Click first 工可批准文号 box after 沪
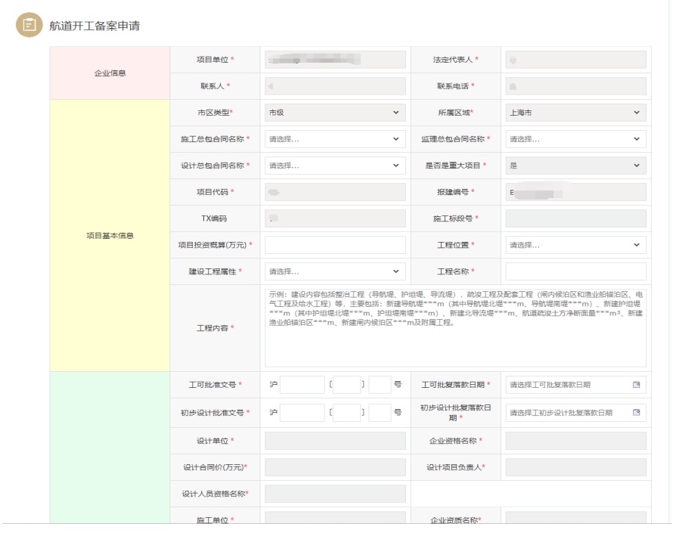This screenshot has width=679, height=536. click(302, 385)
